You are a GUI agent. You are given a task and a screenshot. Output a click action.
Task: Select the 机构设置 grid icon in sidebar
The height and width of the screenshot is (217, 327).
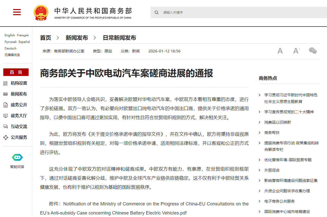[x=6, y=83]
